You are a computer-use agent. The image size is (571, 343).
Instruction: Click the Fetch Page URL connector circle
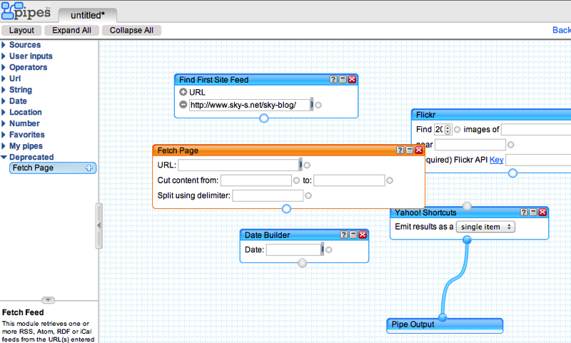tap(307, 165)
